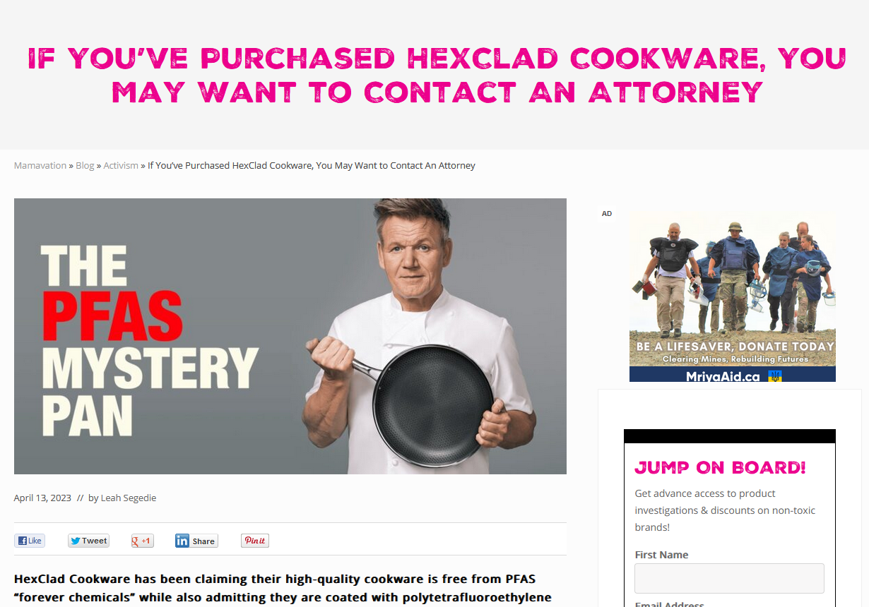Image resolution: width=869 pixels, height=607 pixels.
Task: Click the Google +1 share button
Action: pos(142,541)
